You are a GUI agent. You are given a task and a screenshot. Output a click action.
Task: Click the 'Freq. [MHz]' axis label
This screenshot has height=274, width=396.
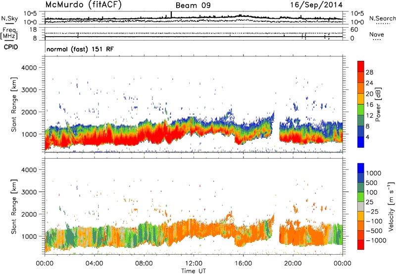point(9,33)
